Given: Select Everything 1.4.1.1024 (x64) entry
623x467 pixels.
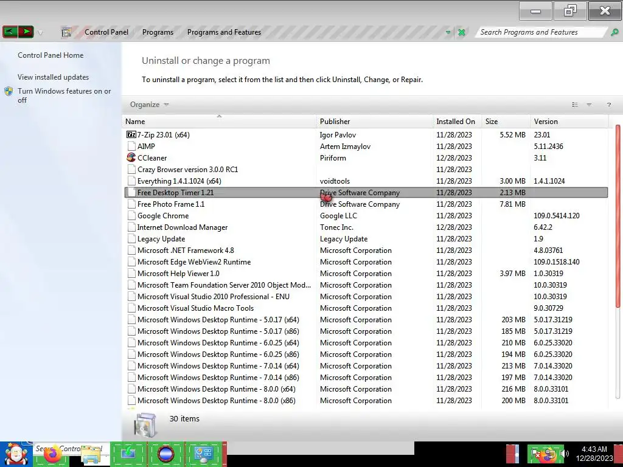Looking at the screenshot, I should point(179,181).
